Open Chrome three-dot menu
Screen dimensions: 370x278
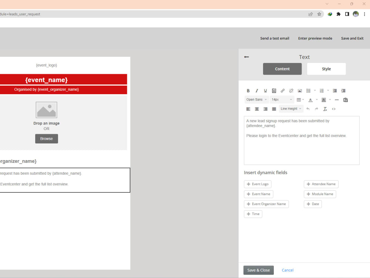364,14
